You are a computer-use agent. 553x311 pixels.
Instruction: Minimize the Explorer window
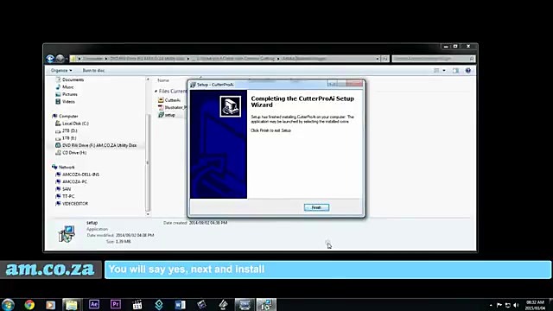446,46
